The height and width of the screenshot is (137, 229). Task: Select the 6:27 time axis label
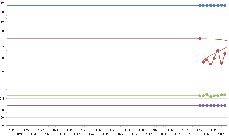pyautogui.click(x=113, y=130)
